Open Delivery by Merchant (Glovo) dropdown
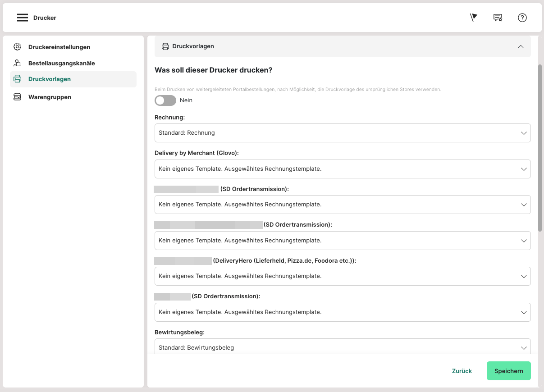This screenshot has width=544, height=392. (x=342, y=169)
